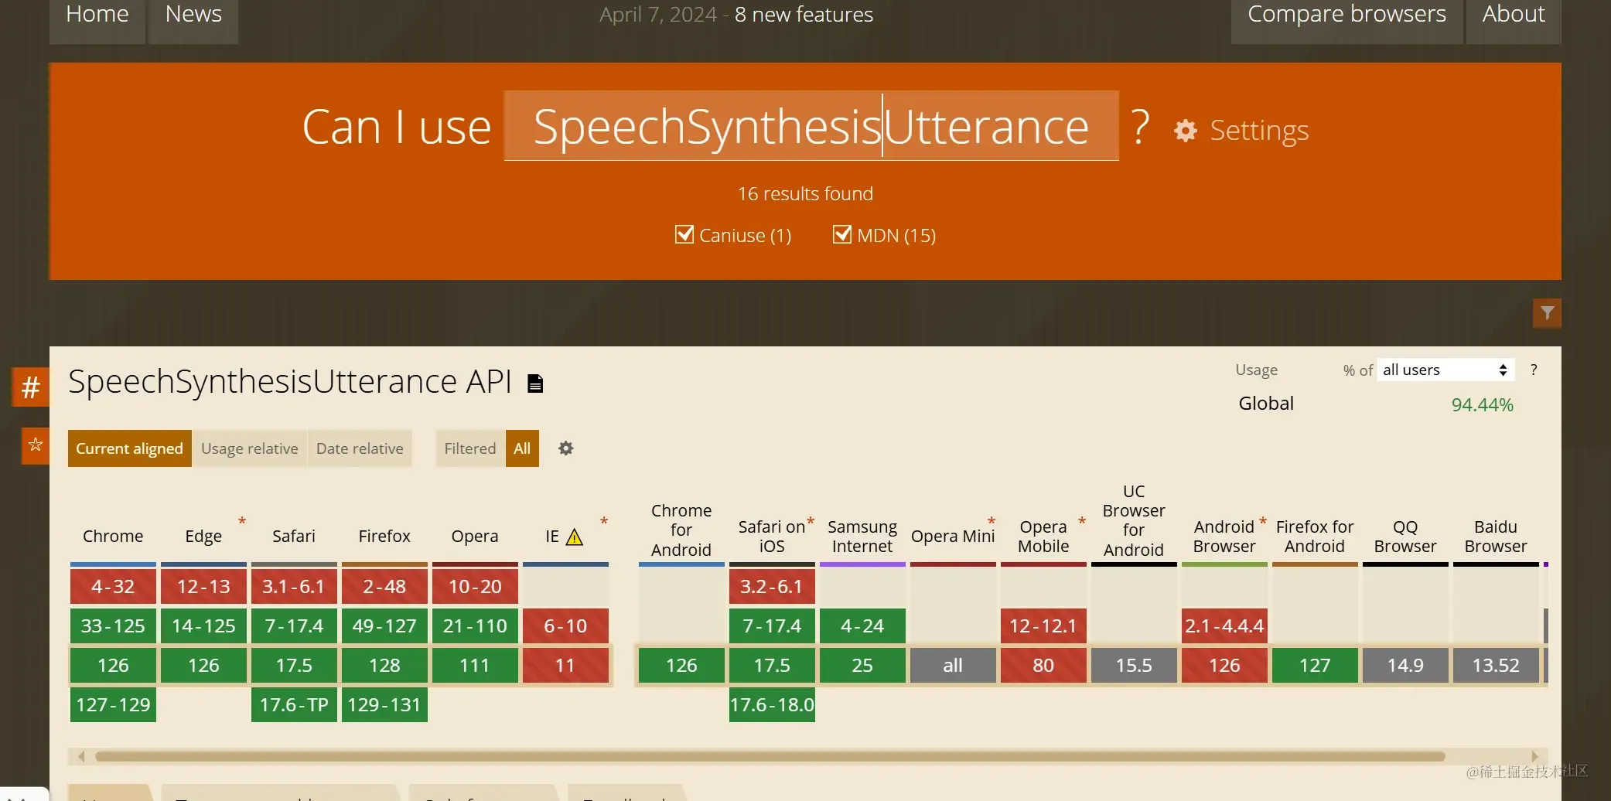Image resolution: width=1611 pixels, height=801 pixels.
Task: Click the SpeechSynthesisUtterance search field
Action: (811, 126)
